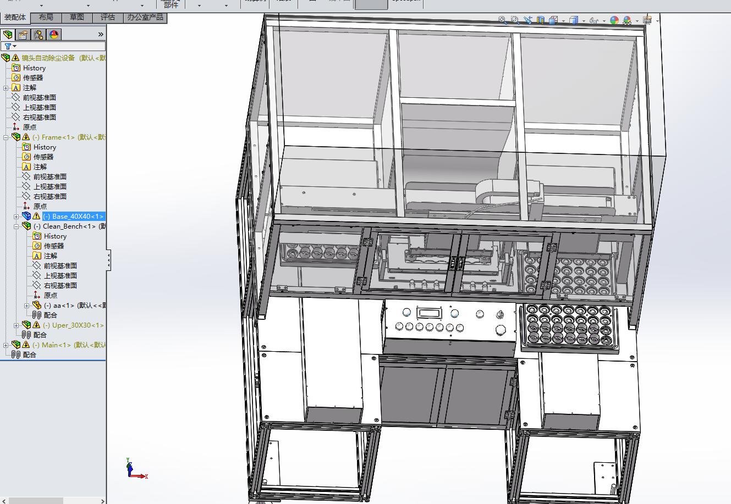731x504 pixels.
Task: Expand the aa<1> component node
Action: (26, 306)
